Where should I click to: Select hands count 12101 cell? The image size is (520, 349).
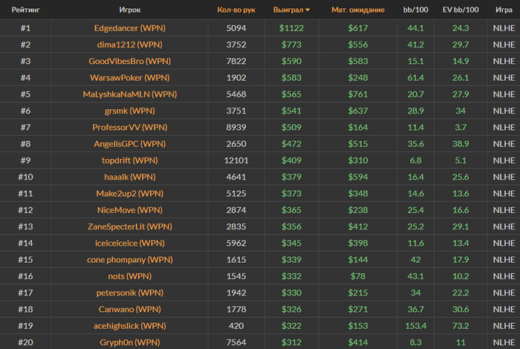[236, 160]
